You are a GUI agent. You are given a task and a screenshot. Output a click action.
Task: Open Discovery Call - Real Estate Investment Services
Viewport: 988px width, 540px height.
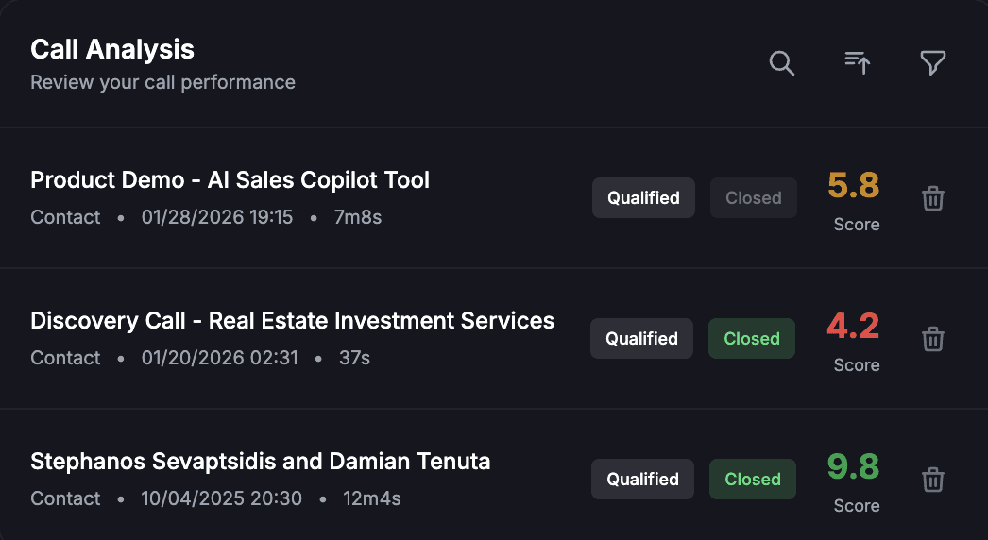point(292,321)
